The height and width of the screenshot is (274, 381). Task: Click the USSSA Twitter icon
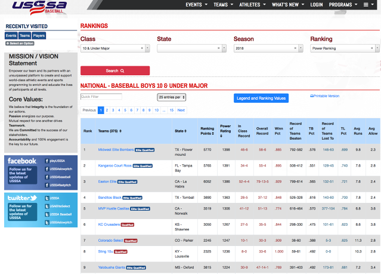click(x=47, y=198)
